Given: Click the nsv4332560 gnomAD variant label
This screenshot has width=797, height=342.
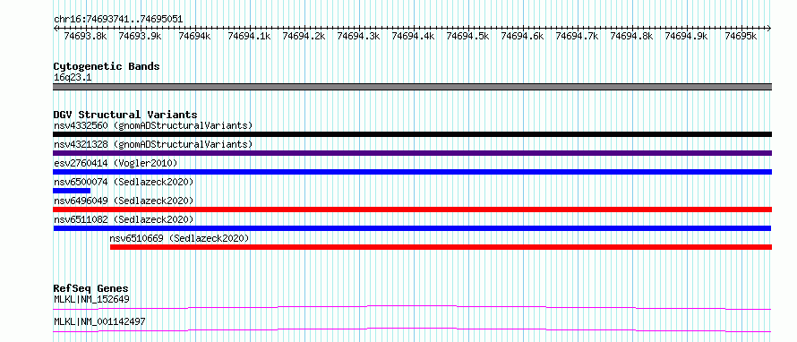Looking at the screenshot, I should 153,125.
